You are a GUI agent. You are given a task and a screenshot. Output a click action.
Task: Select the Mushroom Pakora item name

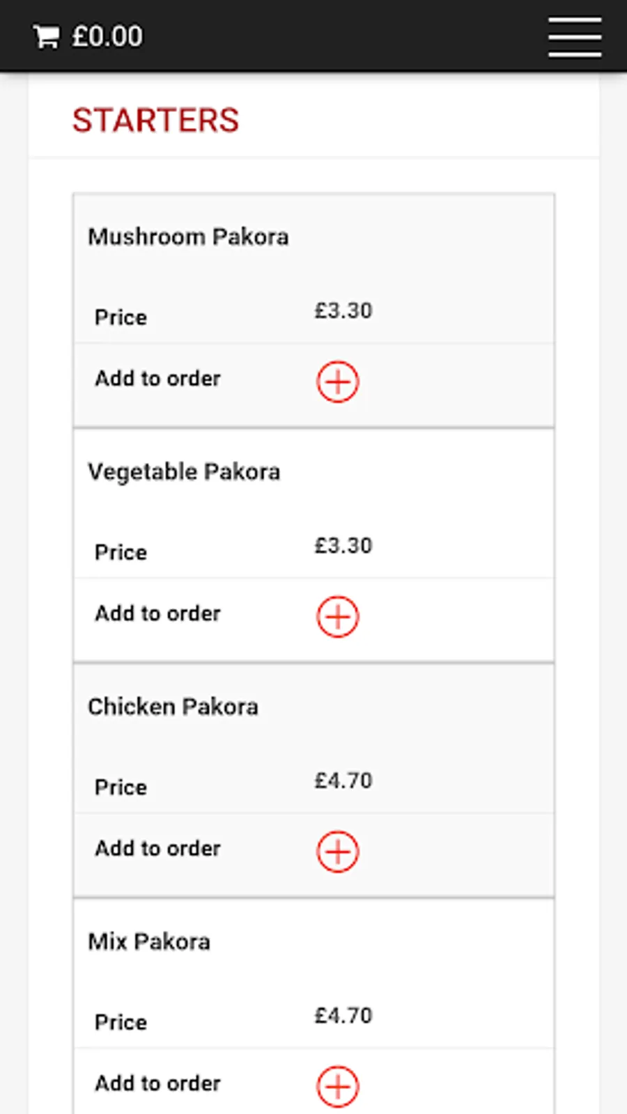(188, 237)
